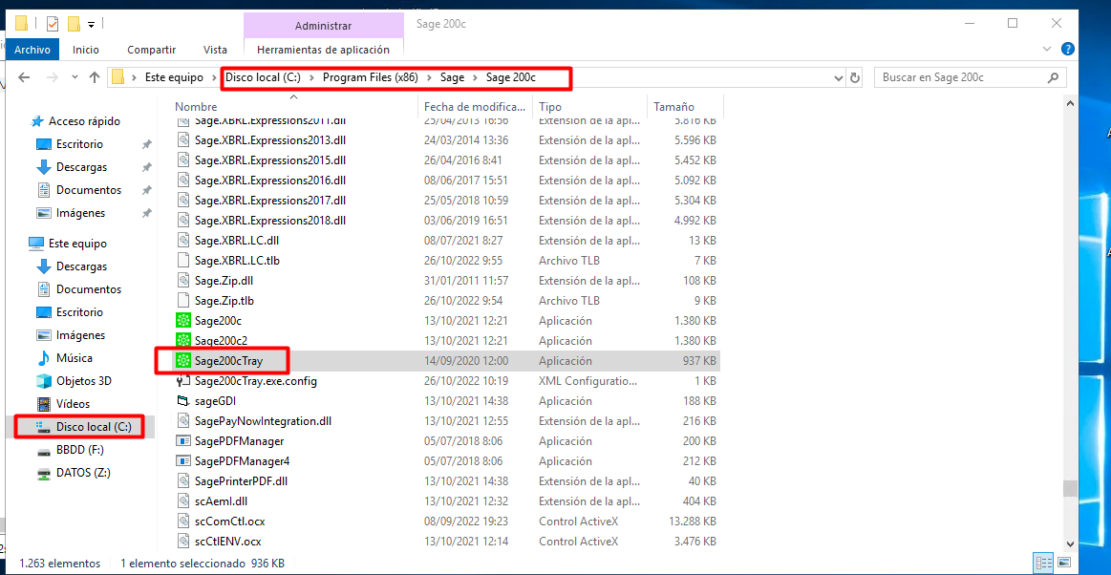Open address bar history dropdown
The height and width of the screenshot is (575, 1111).
pos(838,77)
